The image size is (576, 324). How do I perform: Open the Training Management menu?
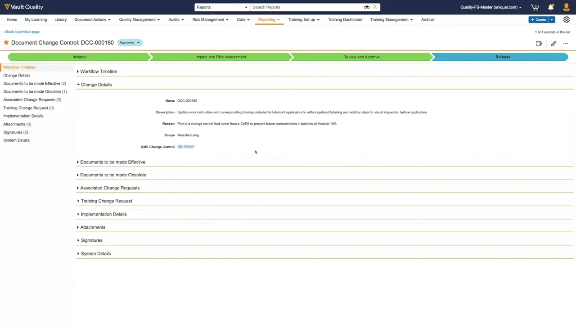point(391,20)
